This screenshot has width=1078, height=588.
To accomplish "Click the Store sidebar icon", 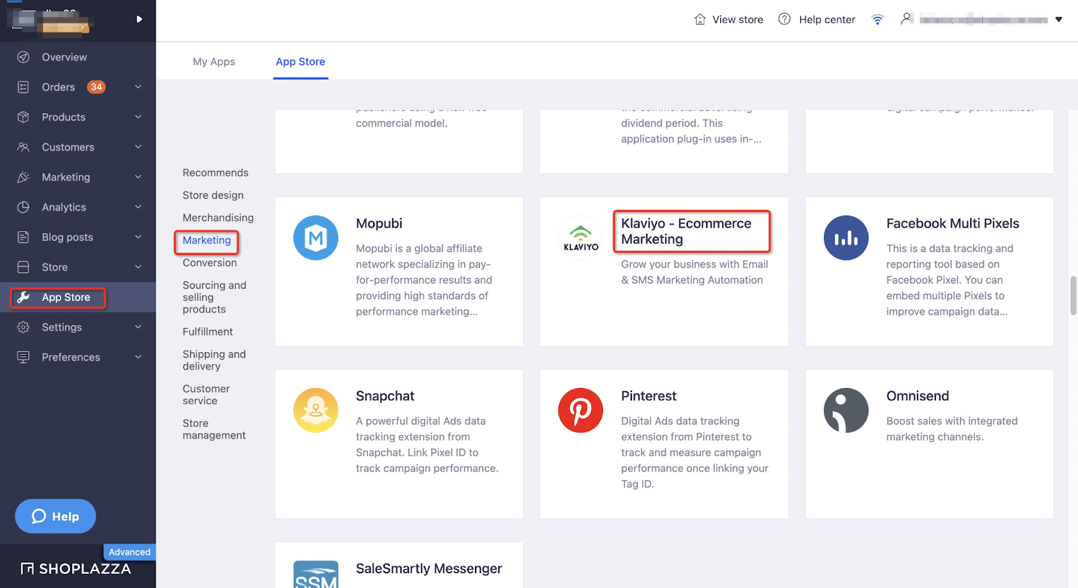I will click(24, 267).
